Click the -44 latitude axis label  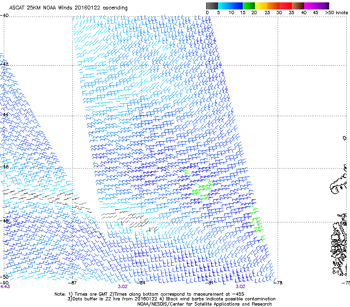tap(4, 115)
